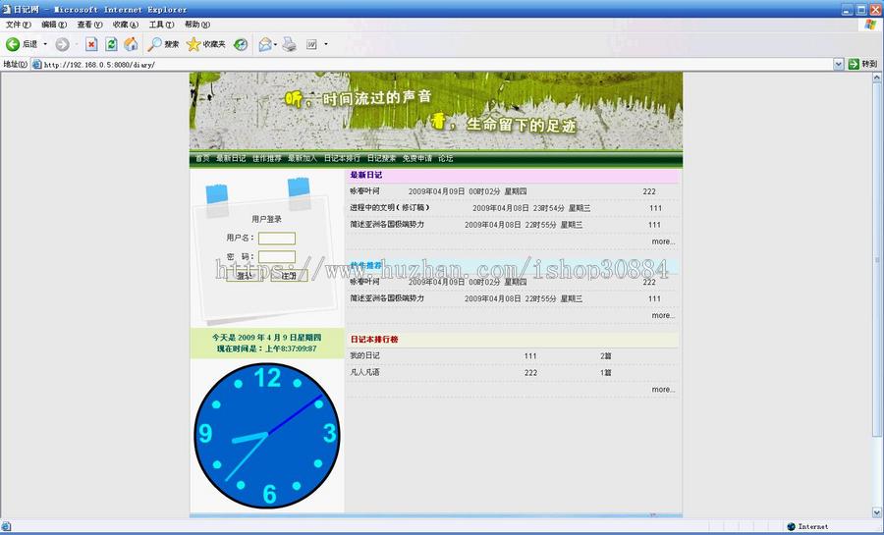Open 凡人凡语 in the ranking list
The image size is (884, 535).
364,372
